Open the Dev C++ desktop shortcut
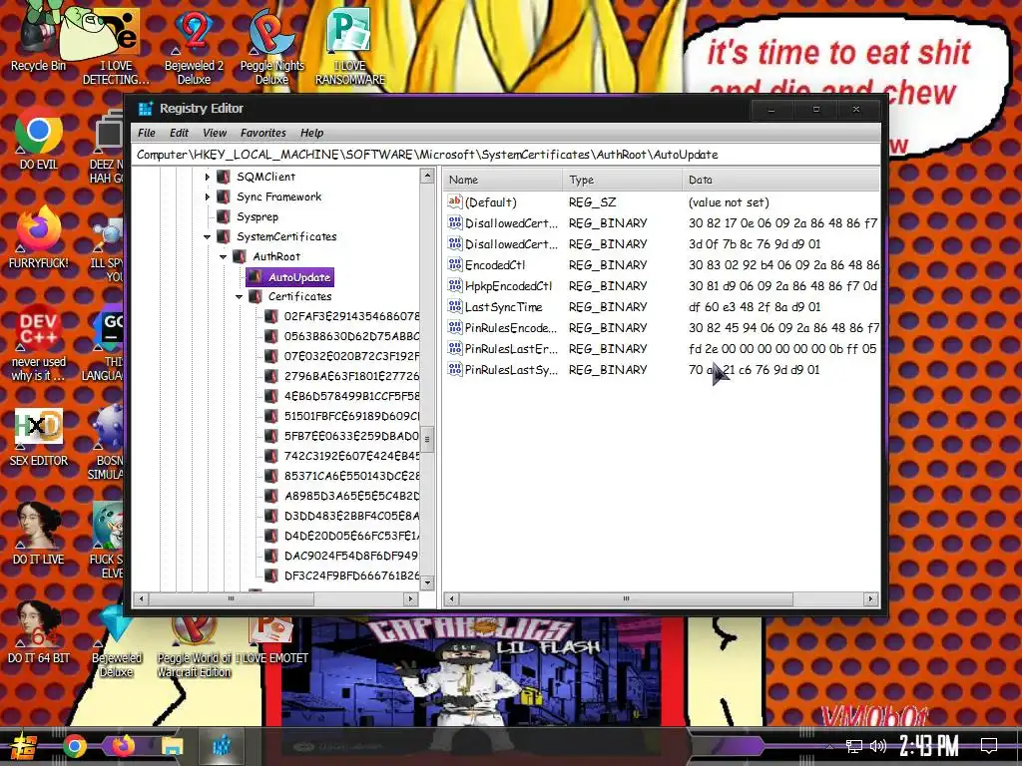The image size is (1022, 766). click(38, 342)
